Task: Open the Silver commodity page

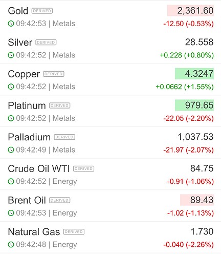Action: coord(20,42)
